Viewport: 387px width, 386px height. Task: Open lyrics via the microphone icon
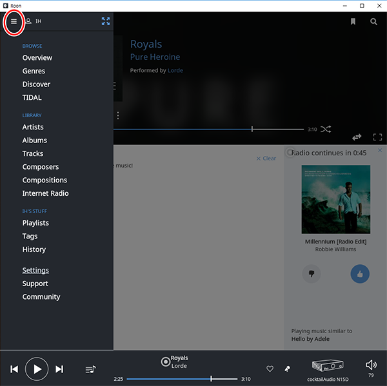pos(287,369)
